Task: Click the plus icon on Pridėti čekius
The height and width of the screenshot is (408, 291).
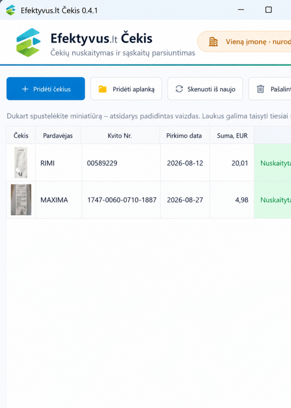Action: pos(25,89)
